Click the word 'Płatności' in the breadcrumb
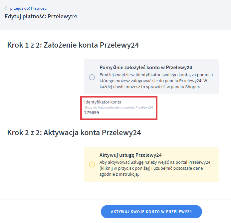The width and height of the screenshot is (231, 223). pos(39,8)
